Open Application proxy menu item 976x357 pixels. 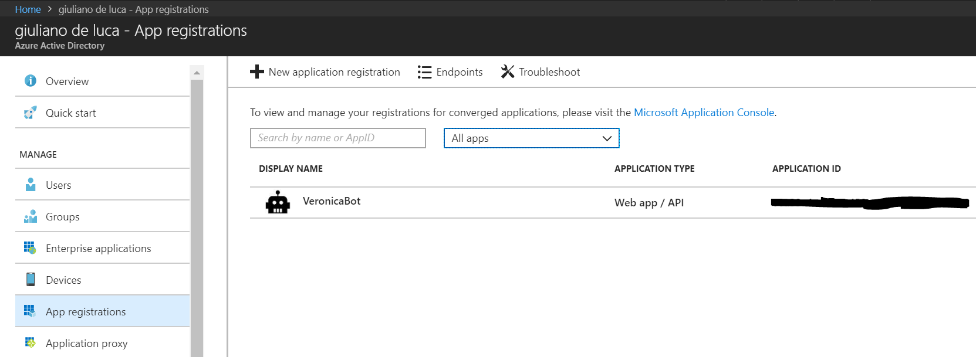[102, 343]
